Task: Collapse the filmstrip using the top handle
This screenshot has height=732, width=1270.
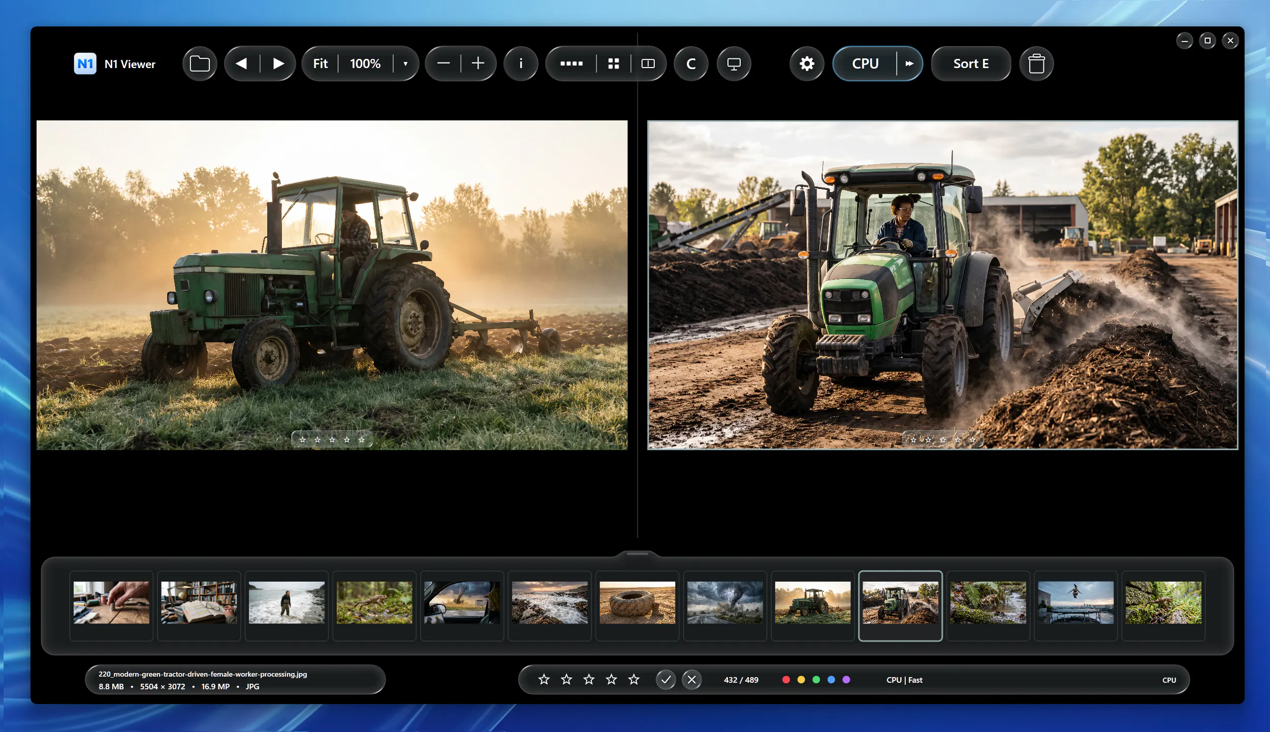Action: coord(638,554)
